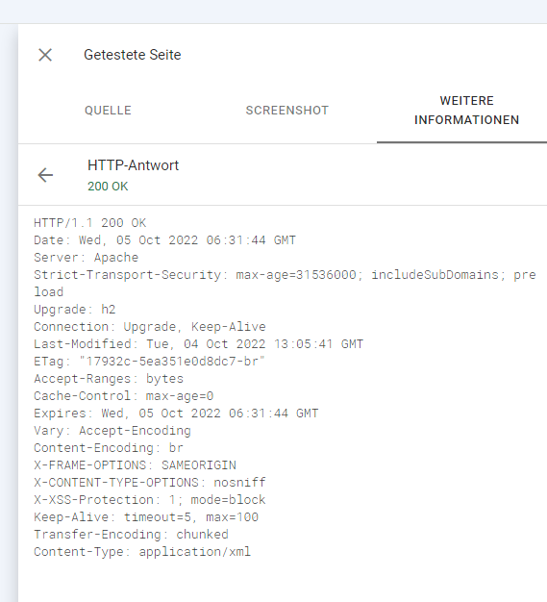This screenshot has width=547, height=602.
Task: Click the Getestete Seite panel title
Action: (133, 55)
